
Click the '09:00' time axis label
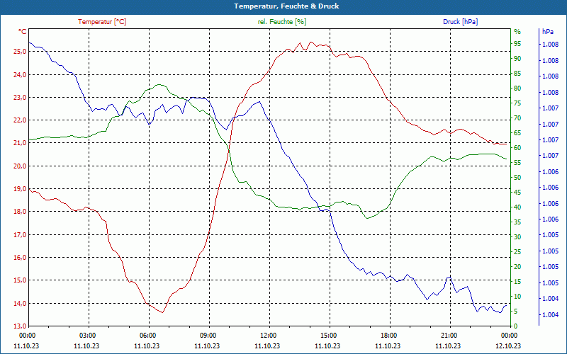(207, 335)
